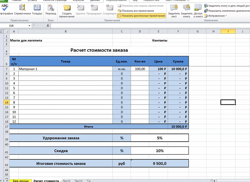Select column F header
Viewport: 250px width, 182px height.
point(178,31)
